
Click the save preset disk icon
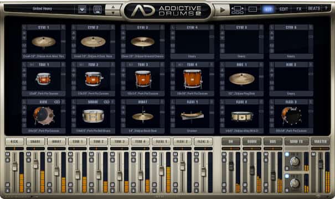(x=97, y=9)
